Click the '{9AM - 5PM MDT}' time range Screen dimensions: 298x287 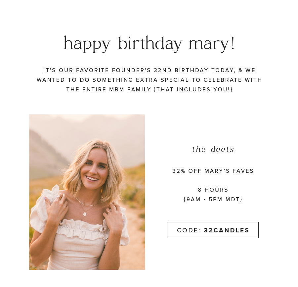[x=213, y=199]
